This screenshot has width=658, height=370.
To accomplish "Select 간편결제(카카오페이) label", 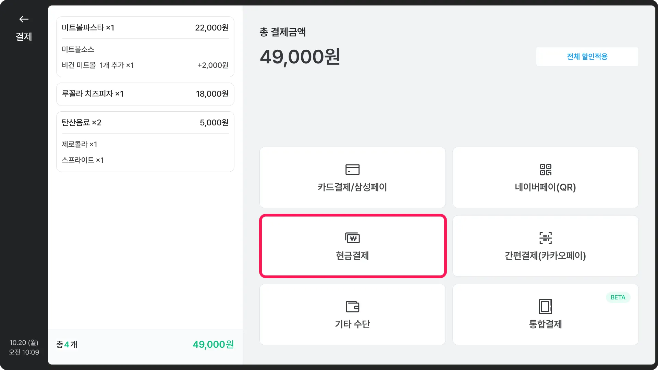I will click(x=545, y=256).
